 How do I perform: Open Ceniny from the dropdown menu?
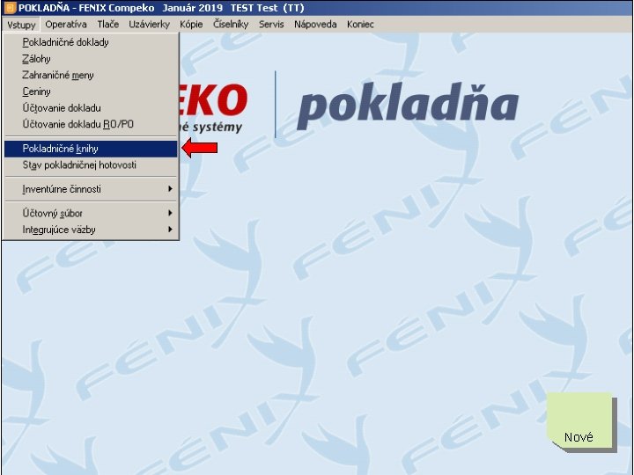point(91,91)
